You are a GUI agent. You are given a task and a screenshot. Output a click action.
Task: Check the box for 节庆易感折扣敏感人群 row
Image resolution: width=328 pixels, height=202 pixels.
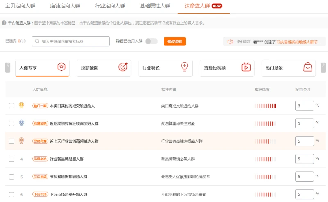(x=11, y=177)
